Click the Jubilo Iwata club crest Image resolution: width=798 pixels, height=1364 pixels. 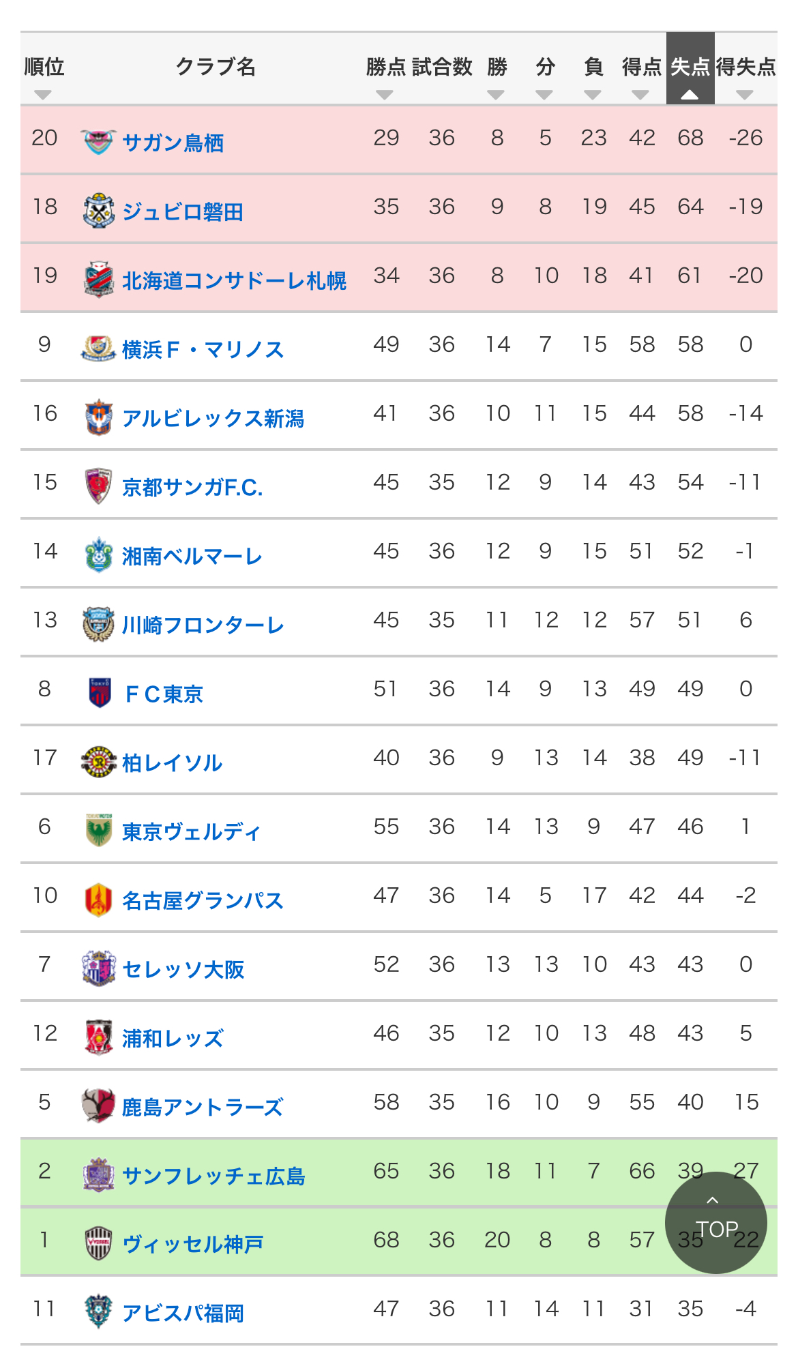click(x=98, y=210)
